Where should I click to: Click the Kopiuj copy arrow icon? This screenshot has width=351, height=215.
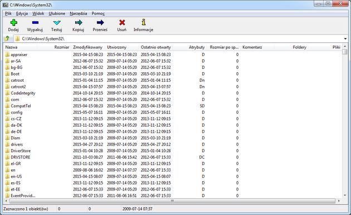(79, 23)
